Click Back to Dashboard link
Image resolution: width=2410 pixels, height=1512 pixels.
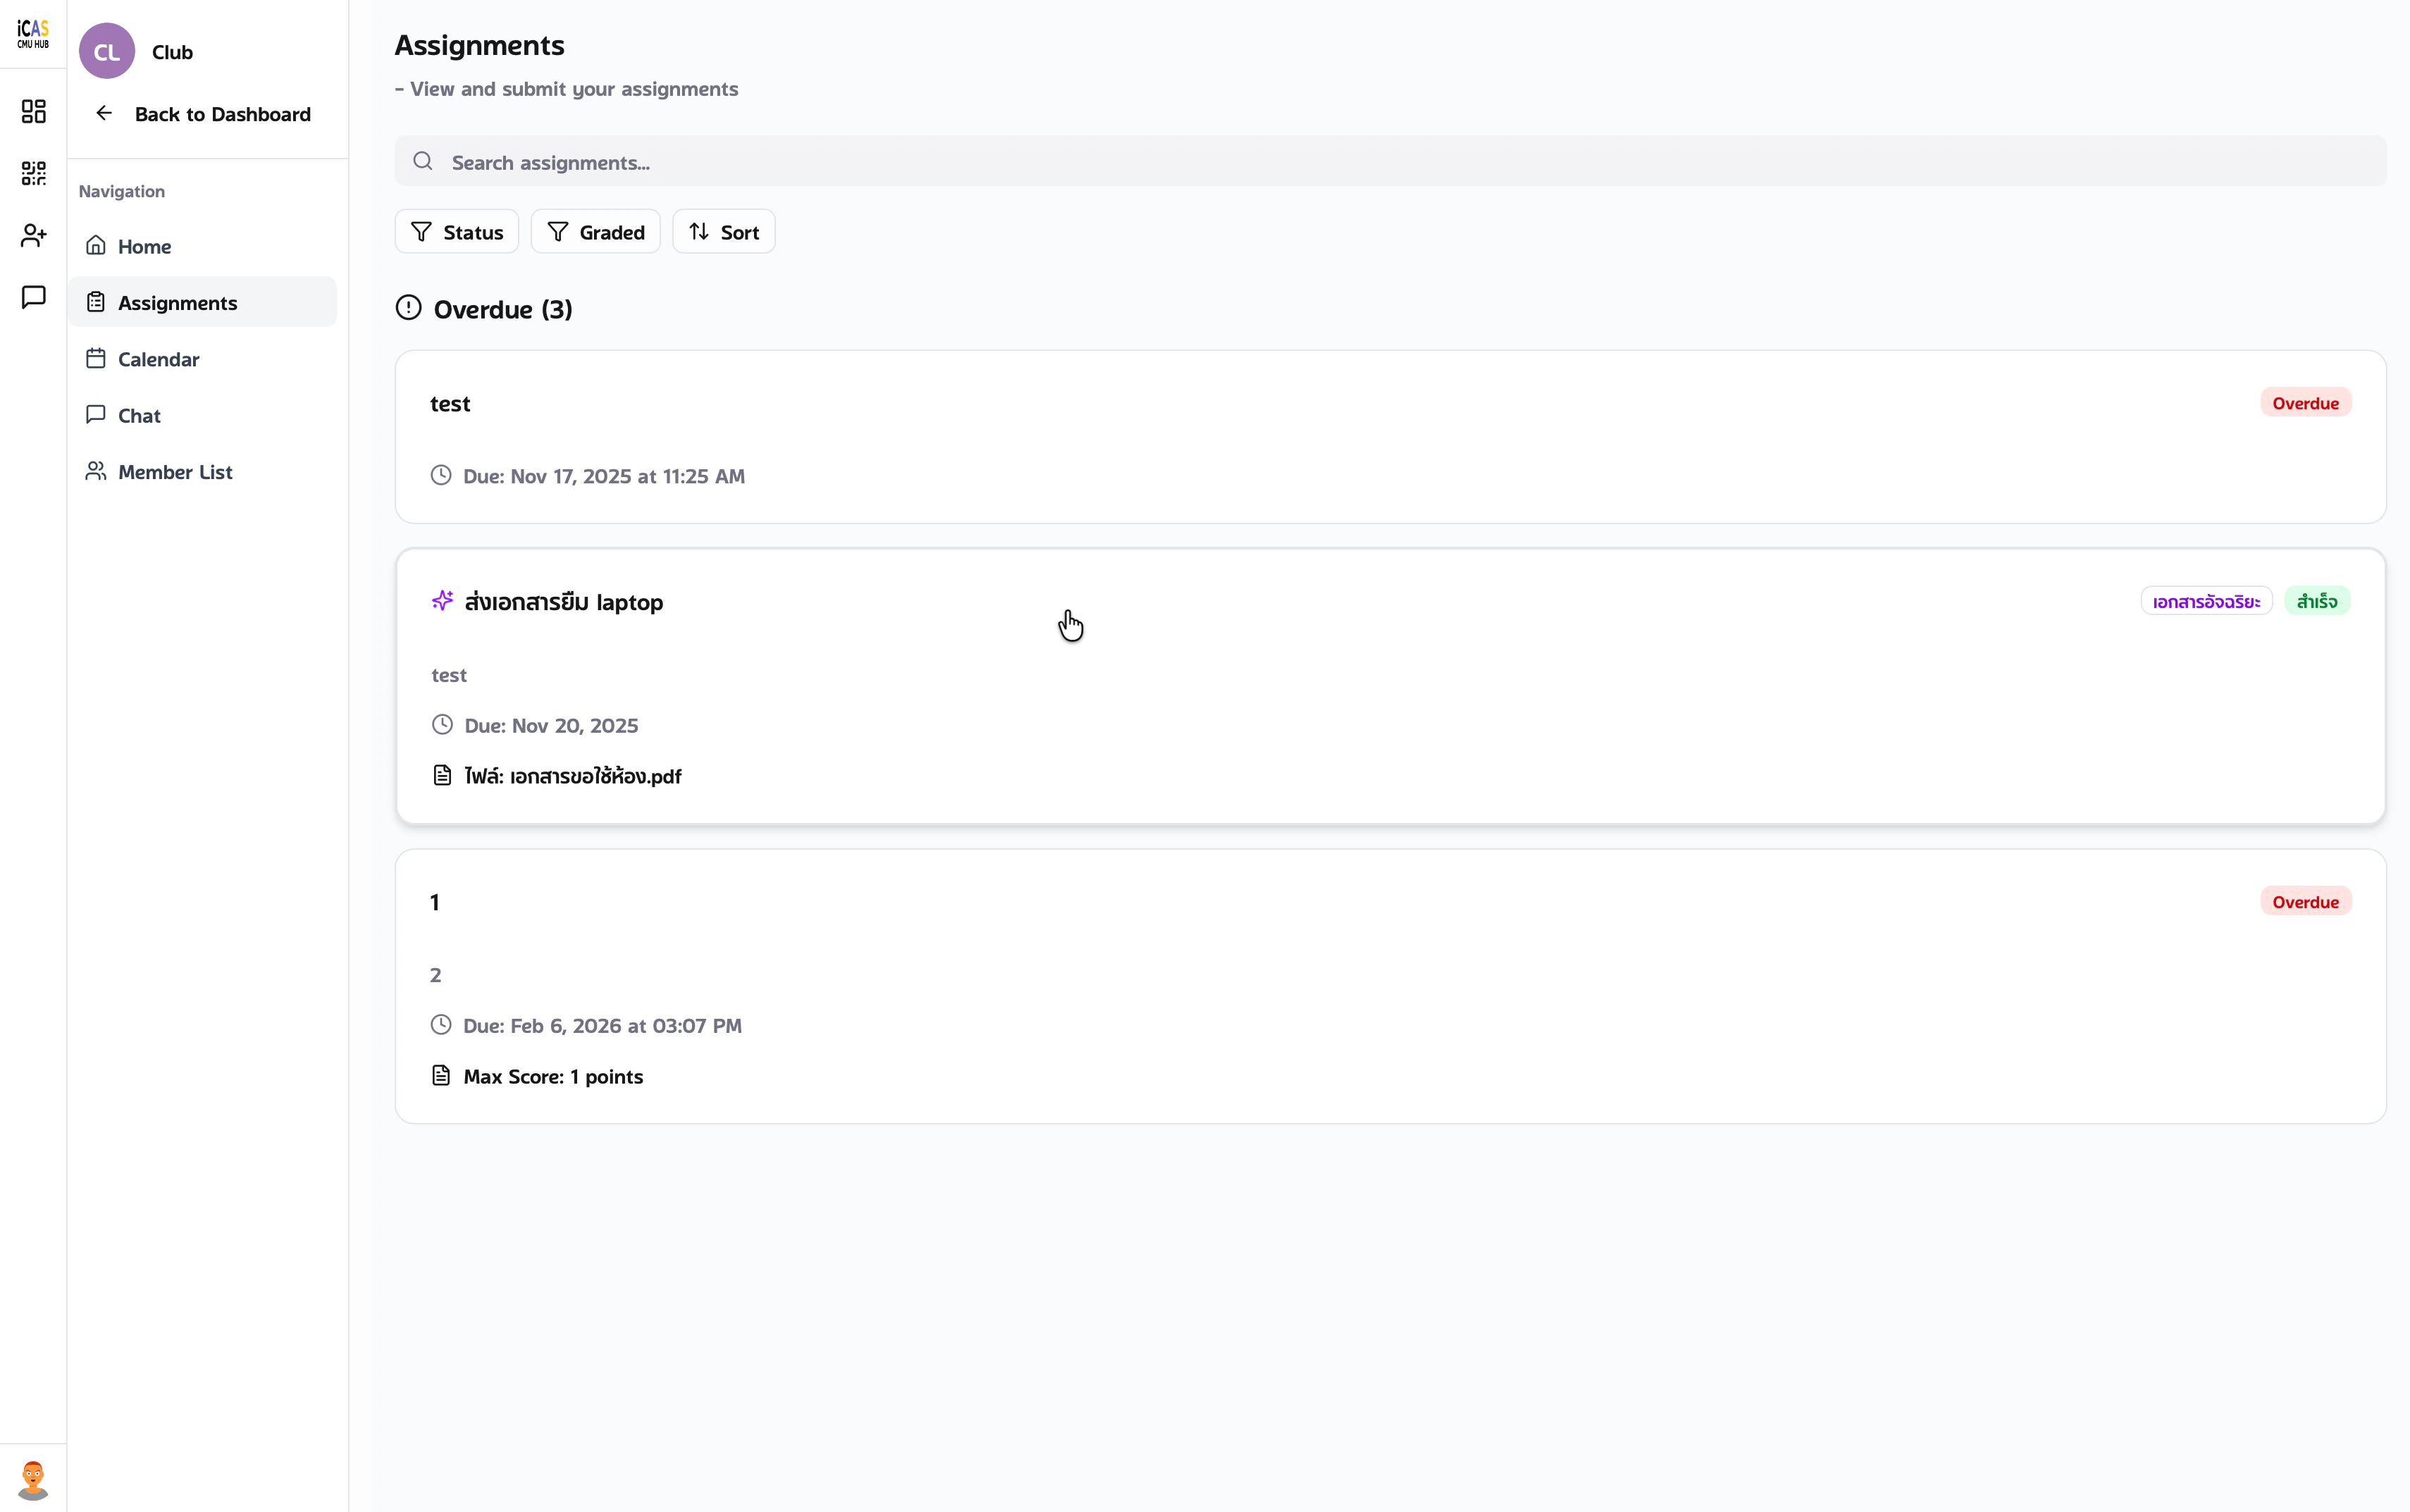[203, 114]
